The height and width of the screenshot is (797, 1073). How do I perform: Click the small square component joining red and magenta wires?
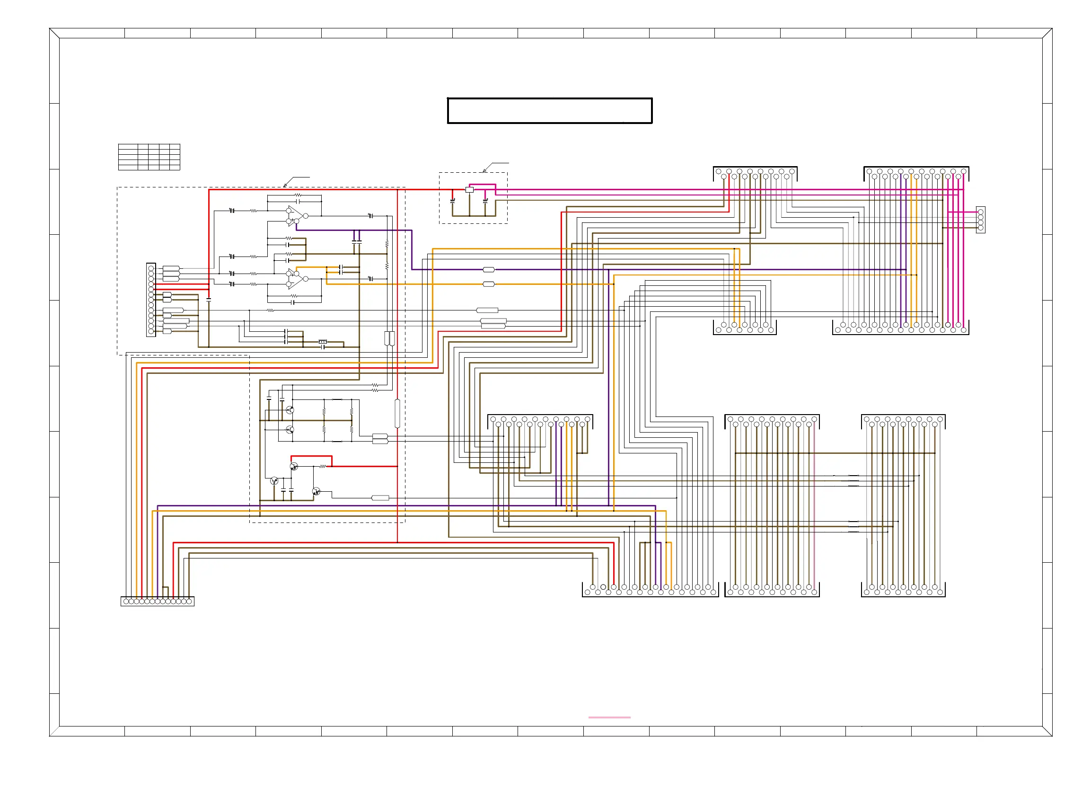coord(469,190)
